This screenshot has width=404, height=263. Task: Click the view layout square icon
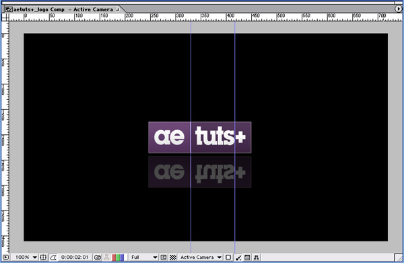coord(228,258)
